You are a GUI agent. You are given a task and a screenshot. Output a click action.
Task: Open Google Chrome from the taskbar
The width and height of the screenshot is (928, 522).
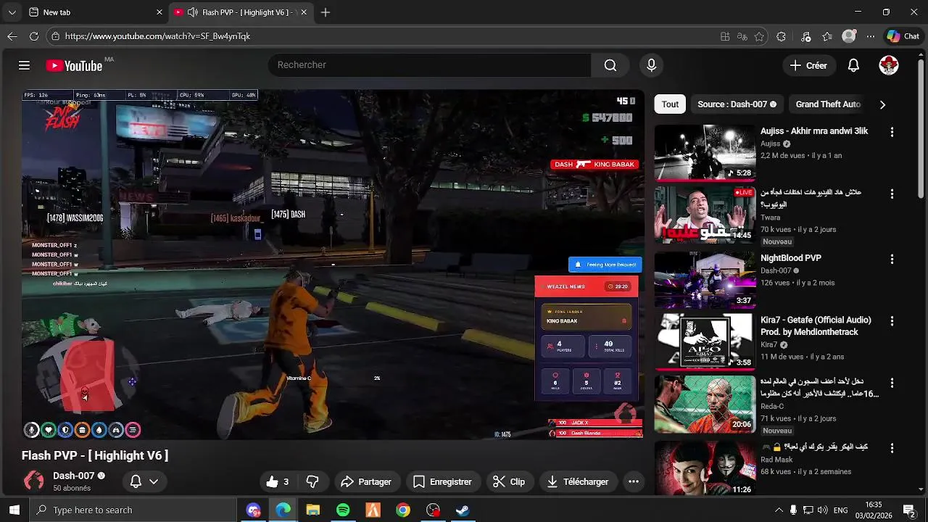(403, 510)
